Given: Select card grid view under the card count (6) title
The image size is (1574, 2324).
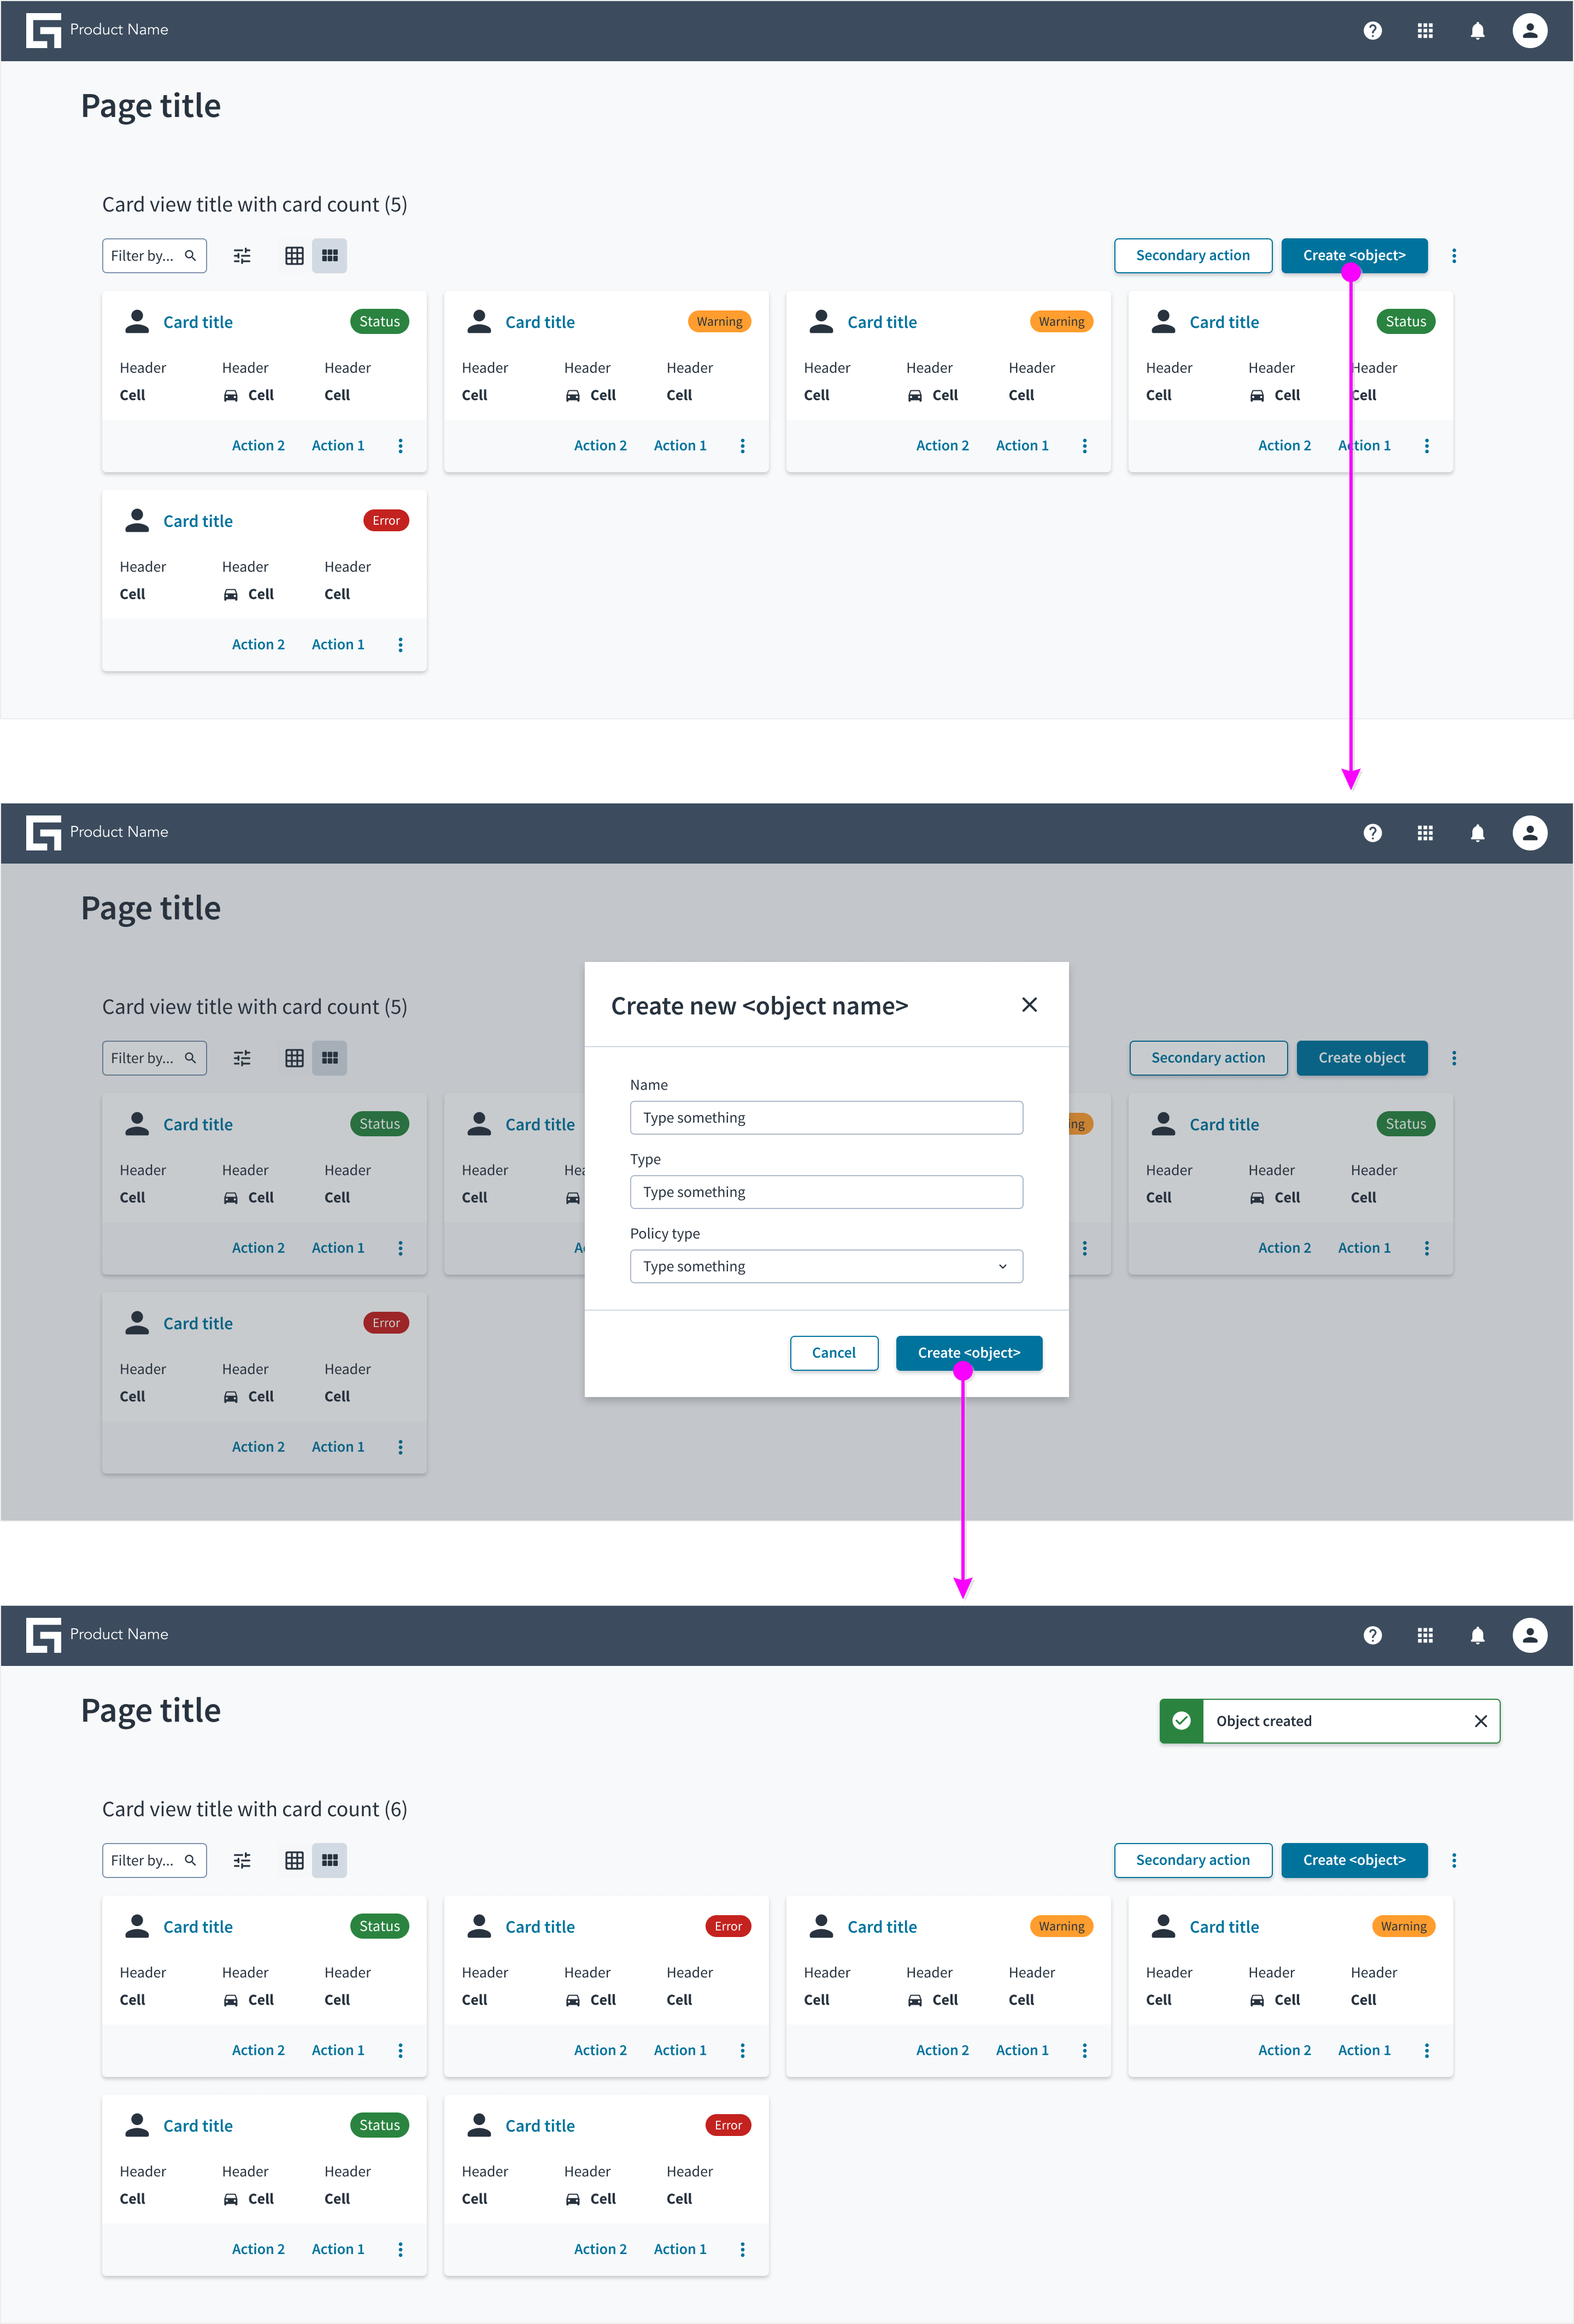Looking at the screenshot, I should (x=330, y=1860).
